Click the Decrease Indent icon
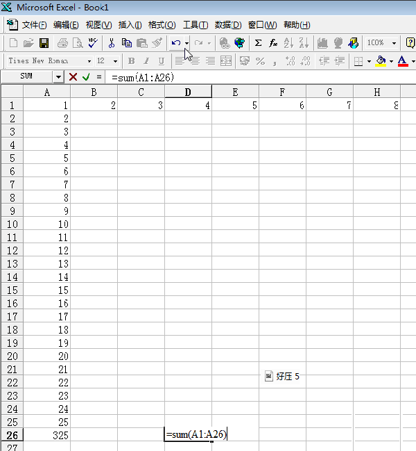This screenshot has height=451, width=416. coord(324,61)
